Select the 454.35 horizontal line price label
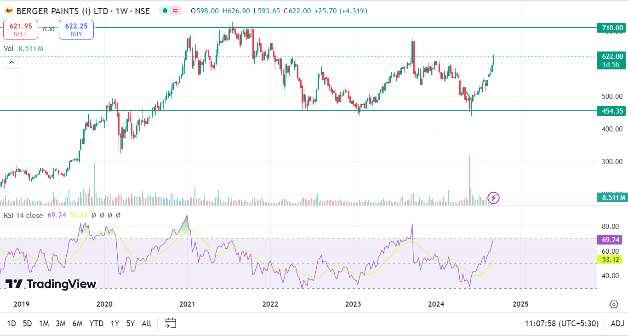The height and width of the screenshot is (336, 628). click(612, 111)
